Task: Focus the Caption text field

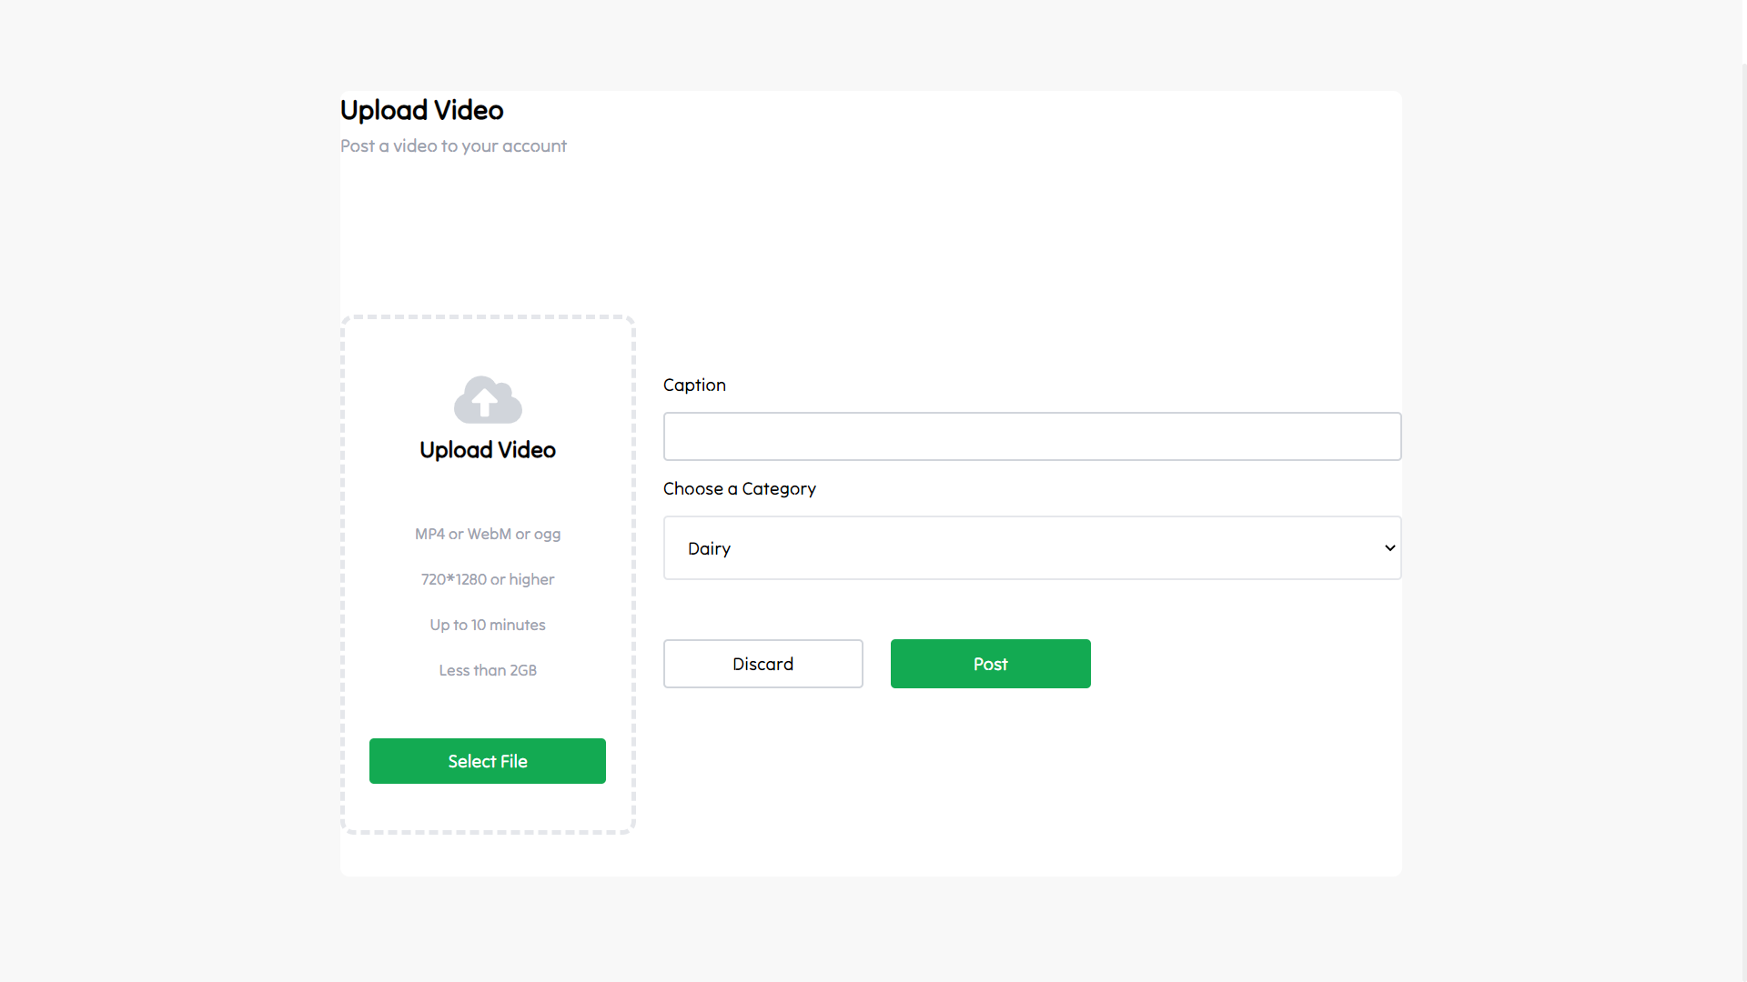Action: coord(1032,436)
